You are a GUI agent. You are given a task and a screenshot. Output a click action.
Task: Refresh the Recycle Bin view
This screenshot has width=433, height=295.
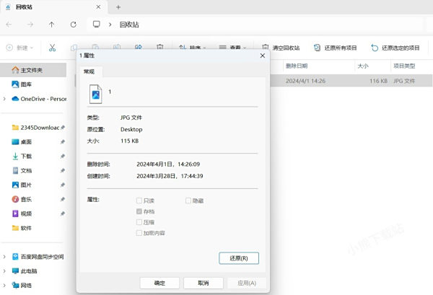tap(73, 25)
